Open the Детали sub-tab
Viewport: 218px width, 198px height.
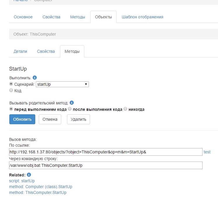point(20,51)
